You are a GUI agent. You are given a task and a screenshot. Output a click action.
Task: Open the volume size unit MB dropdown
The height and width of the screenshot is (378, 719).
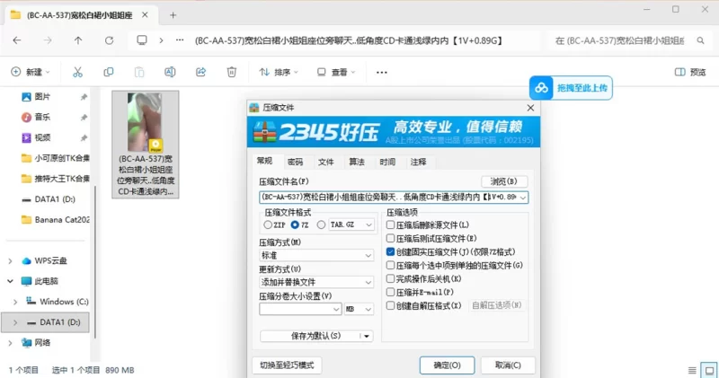pyautogui.click(x=359, y=309)
